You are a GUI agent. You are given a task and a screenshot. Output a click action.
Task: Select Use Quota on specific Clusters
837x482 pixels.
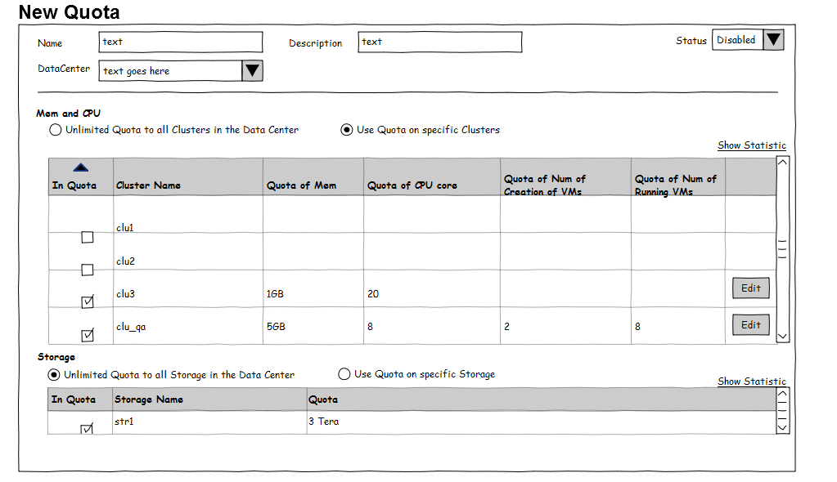tap(347, 130)
